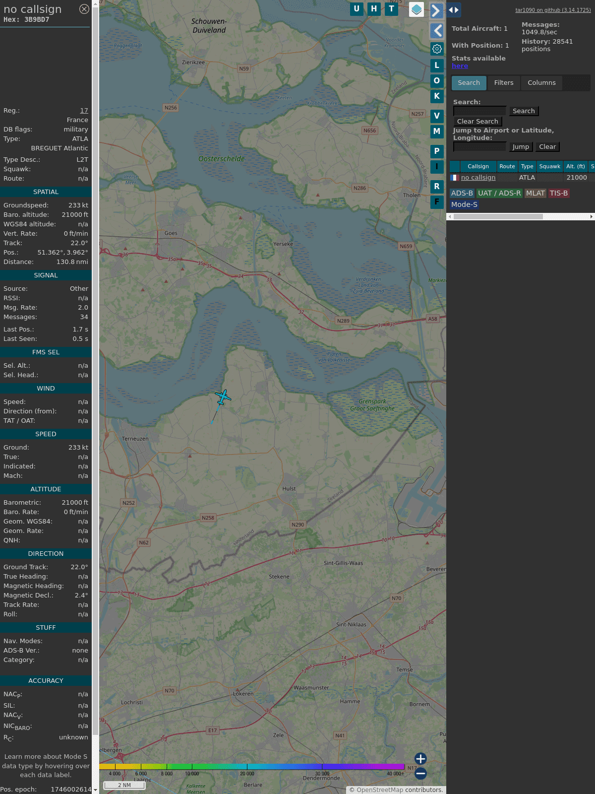
Task: Click the position value 51.362°, 3.962°
Action: [63, 253]
